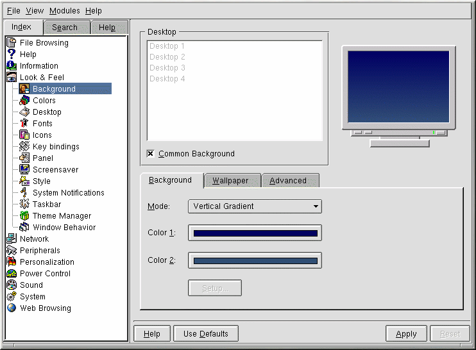
Task: Switch to the Search tab in the sidebar
Action: point(64,28)
